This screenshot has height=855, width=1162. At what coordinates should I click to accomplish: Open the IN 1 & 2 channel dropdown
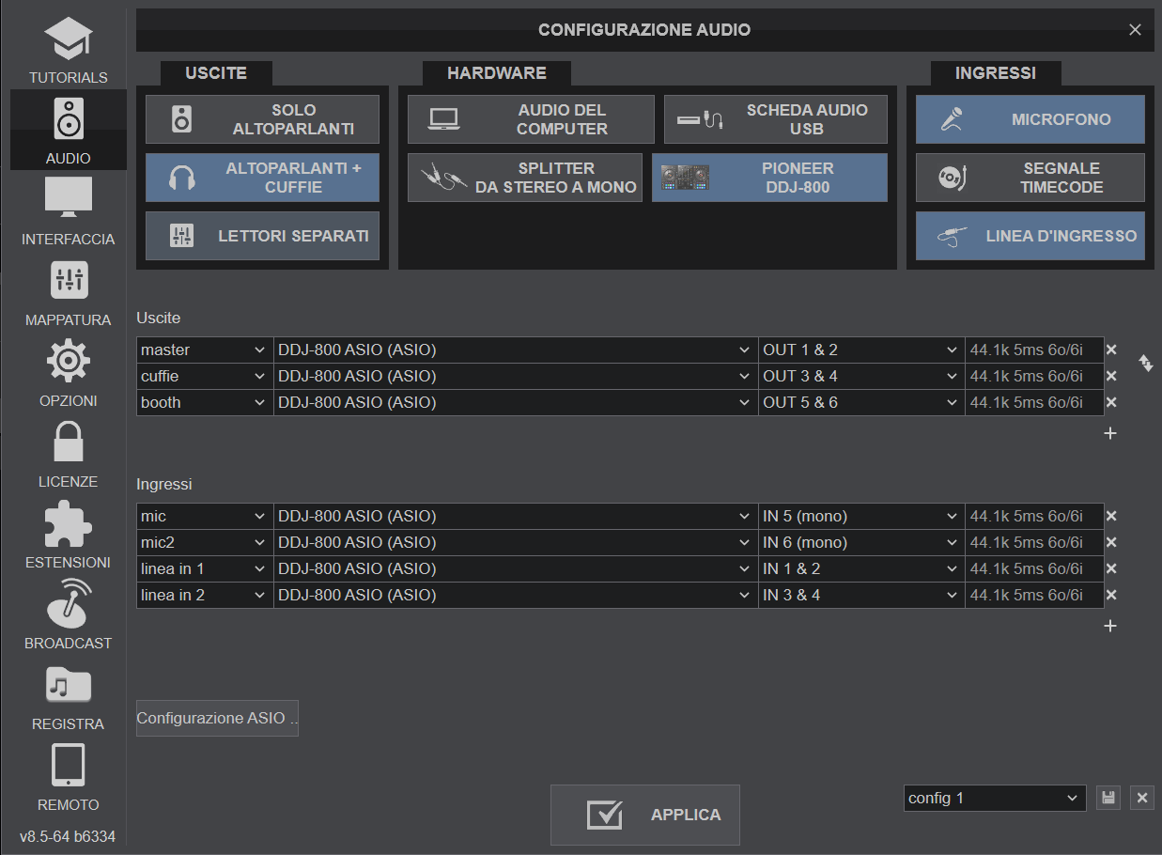click(x=861, y=568)
